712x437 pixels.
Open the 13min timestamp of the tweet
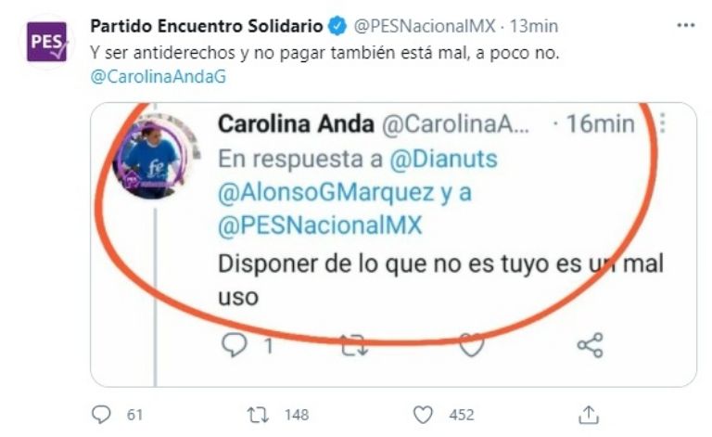534,26
